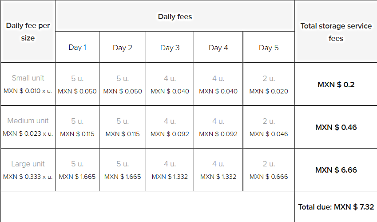This screenshot has width=377, height=222.
Task: Click the MXN $ 0.2 small unit total
Action: click(336, 85)
